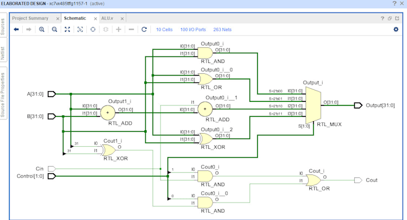Click the S[1:0] mux select pin label
The image size is (407, 220).
[304, 126]
